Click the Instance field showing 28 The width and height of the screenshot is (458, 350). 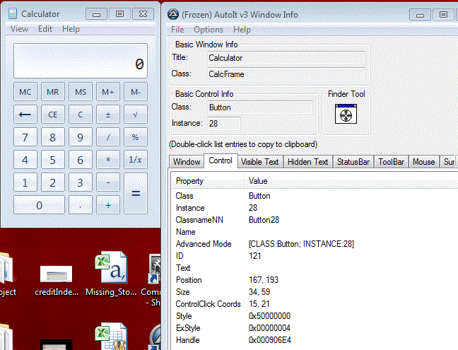pyautogui.click(x=224, y=123)
